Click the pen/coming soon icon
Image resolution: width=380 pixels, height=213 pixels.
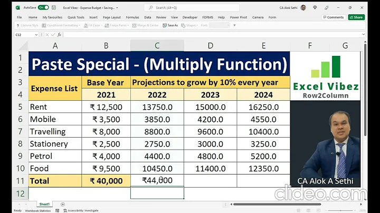[327, 8]
